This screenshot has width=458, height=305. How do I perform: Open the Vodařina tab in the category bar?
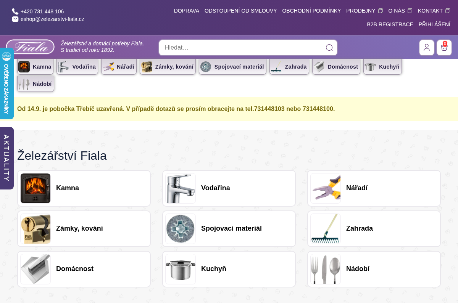click(x=77, y=67)
